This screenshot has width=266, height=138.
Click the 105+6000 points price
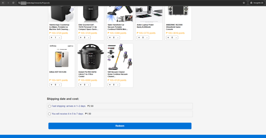88,80
